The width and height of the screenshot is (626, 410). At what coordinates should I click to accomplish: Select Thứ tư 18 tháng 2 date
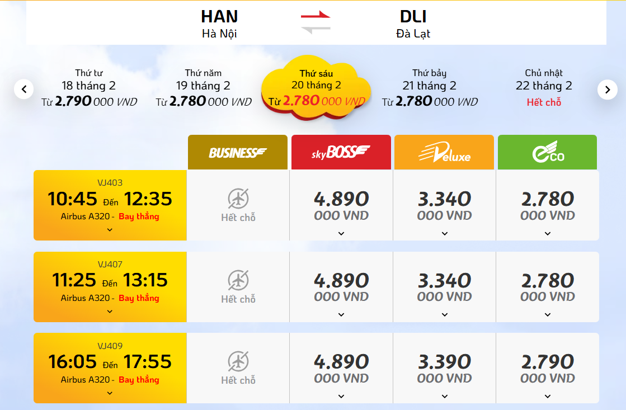[x=90, y=87]
